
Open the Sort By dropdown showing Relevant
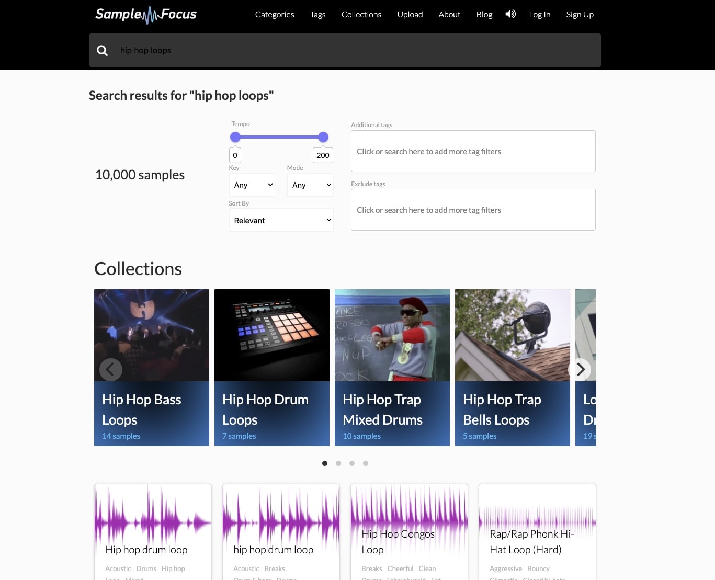click(x=281, y=220)
